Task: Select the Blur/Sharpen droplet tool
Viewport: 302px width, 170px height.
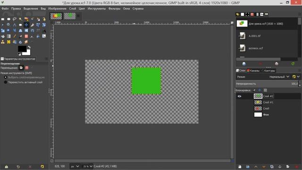Action: (x=20, y=42)
